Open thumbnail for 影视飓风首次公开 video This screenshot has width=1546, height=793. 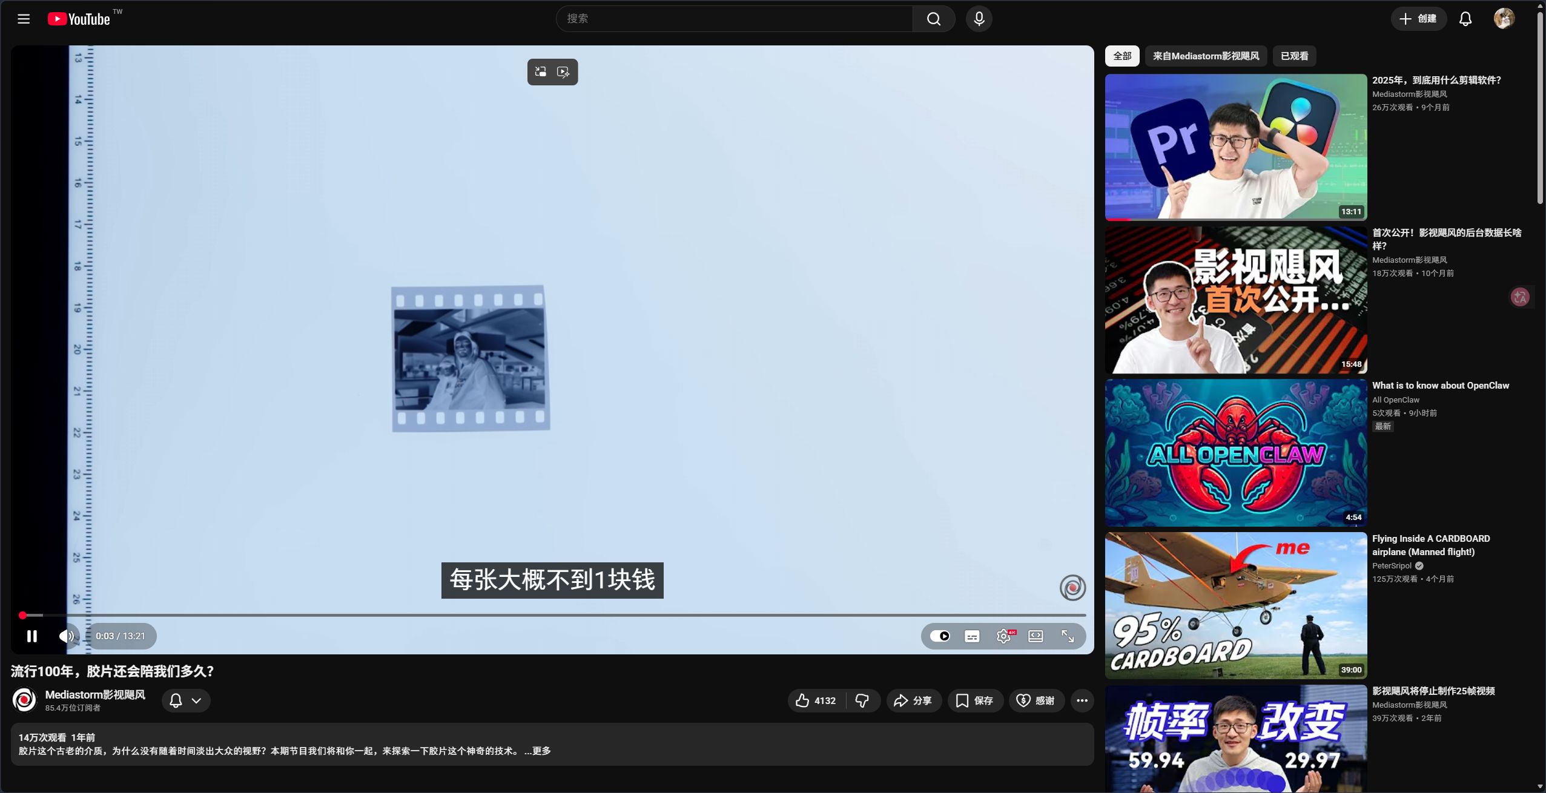pyautogui.click(x=1236, y=300)
